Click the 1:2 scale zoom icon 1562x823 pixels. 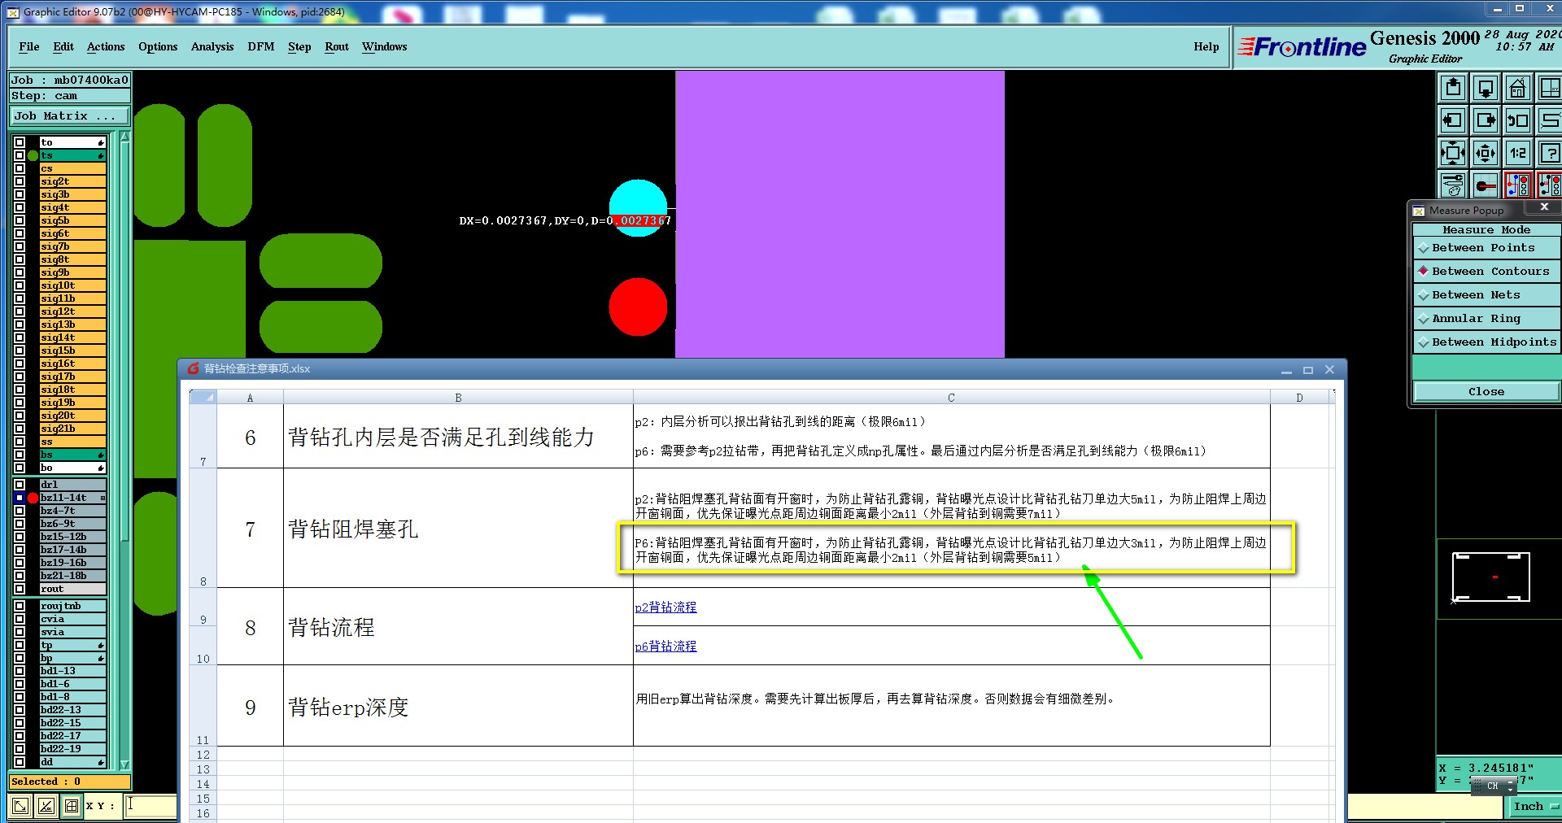[x=1518, y=153]
